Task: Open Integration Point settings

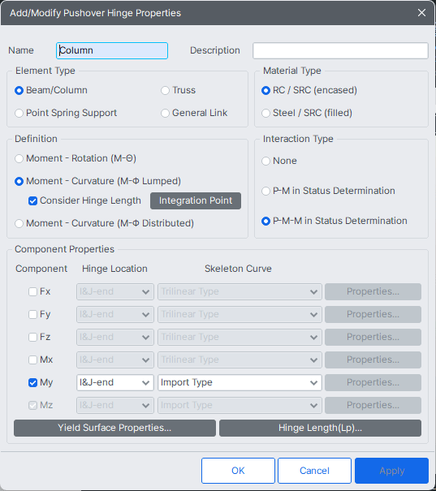Action: (196, 200)
